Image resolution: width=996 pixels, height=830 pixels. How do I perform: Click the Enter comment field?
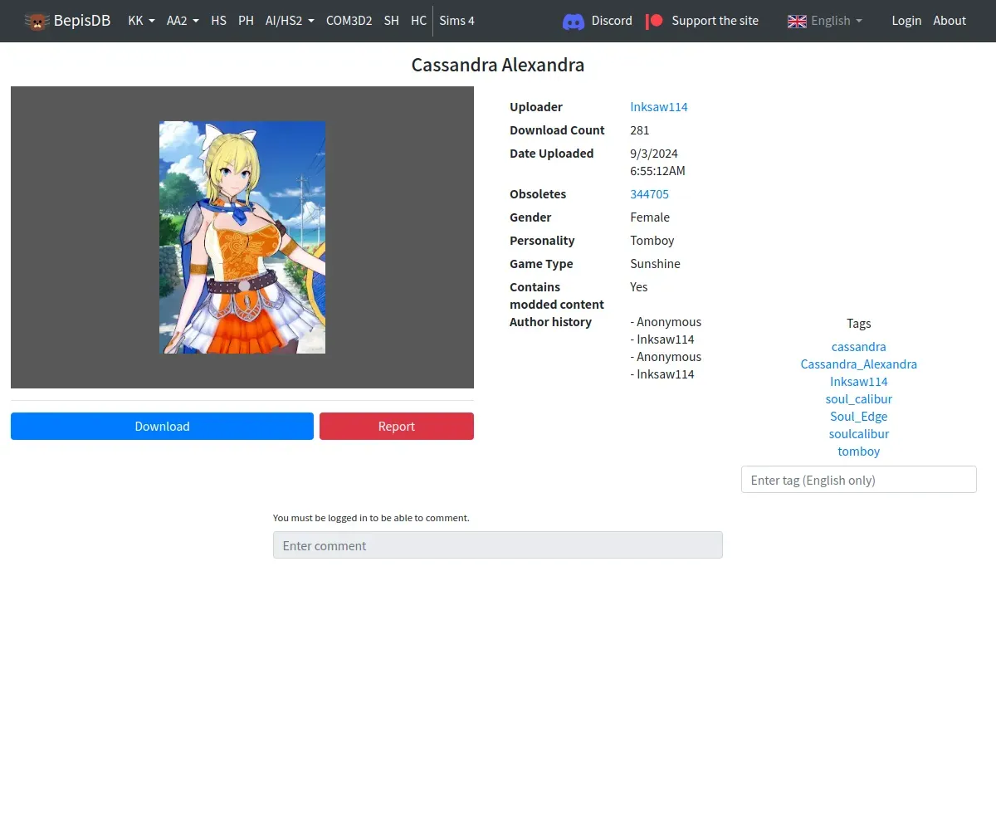(498, 545)
